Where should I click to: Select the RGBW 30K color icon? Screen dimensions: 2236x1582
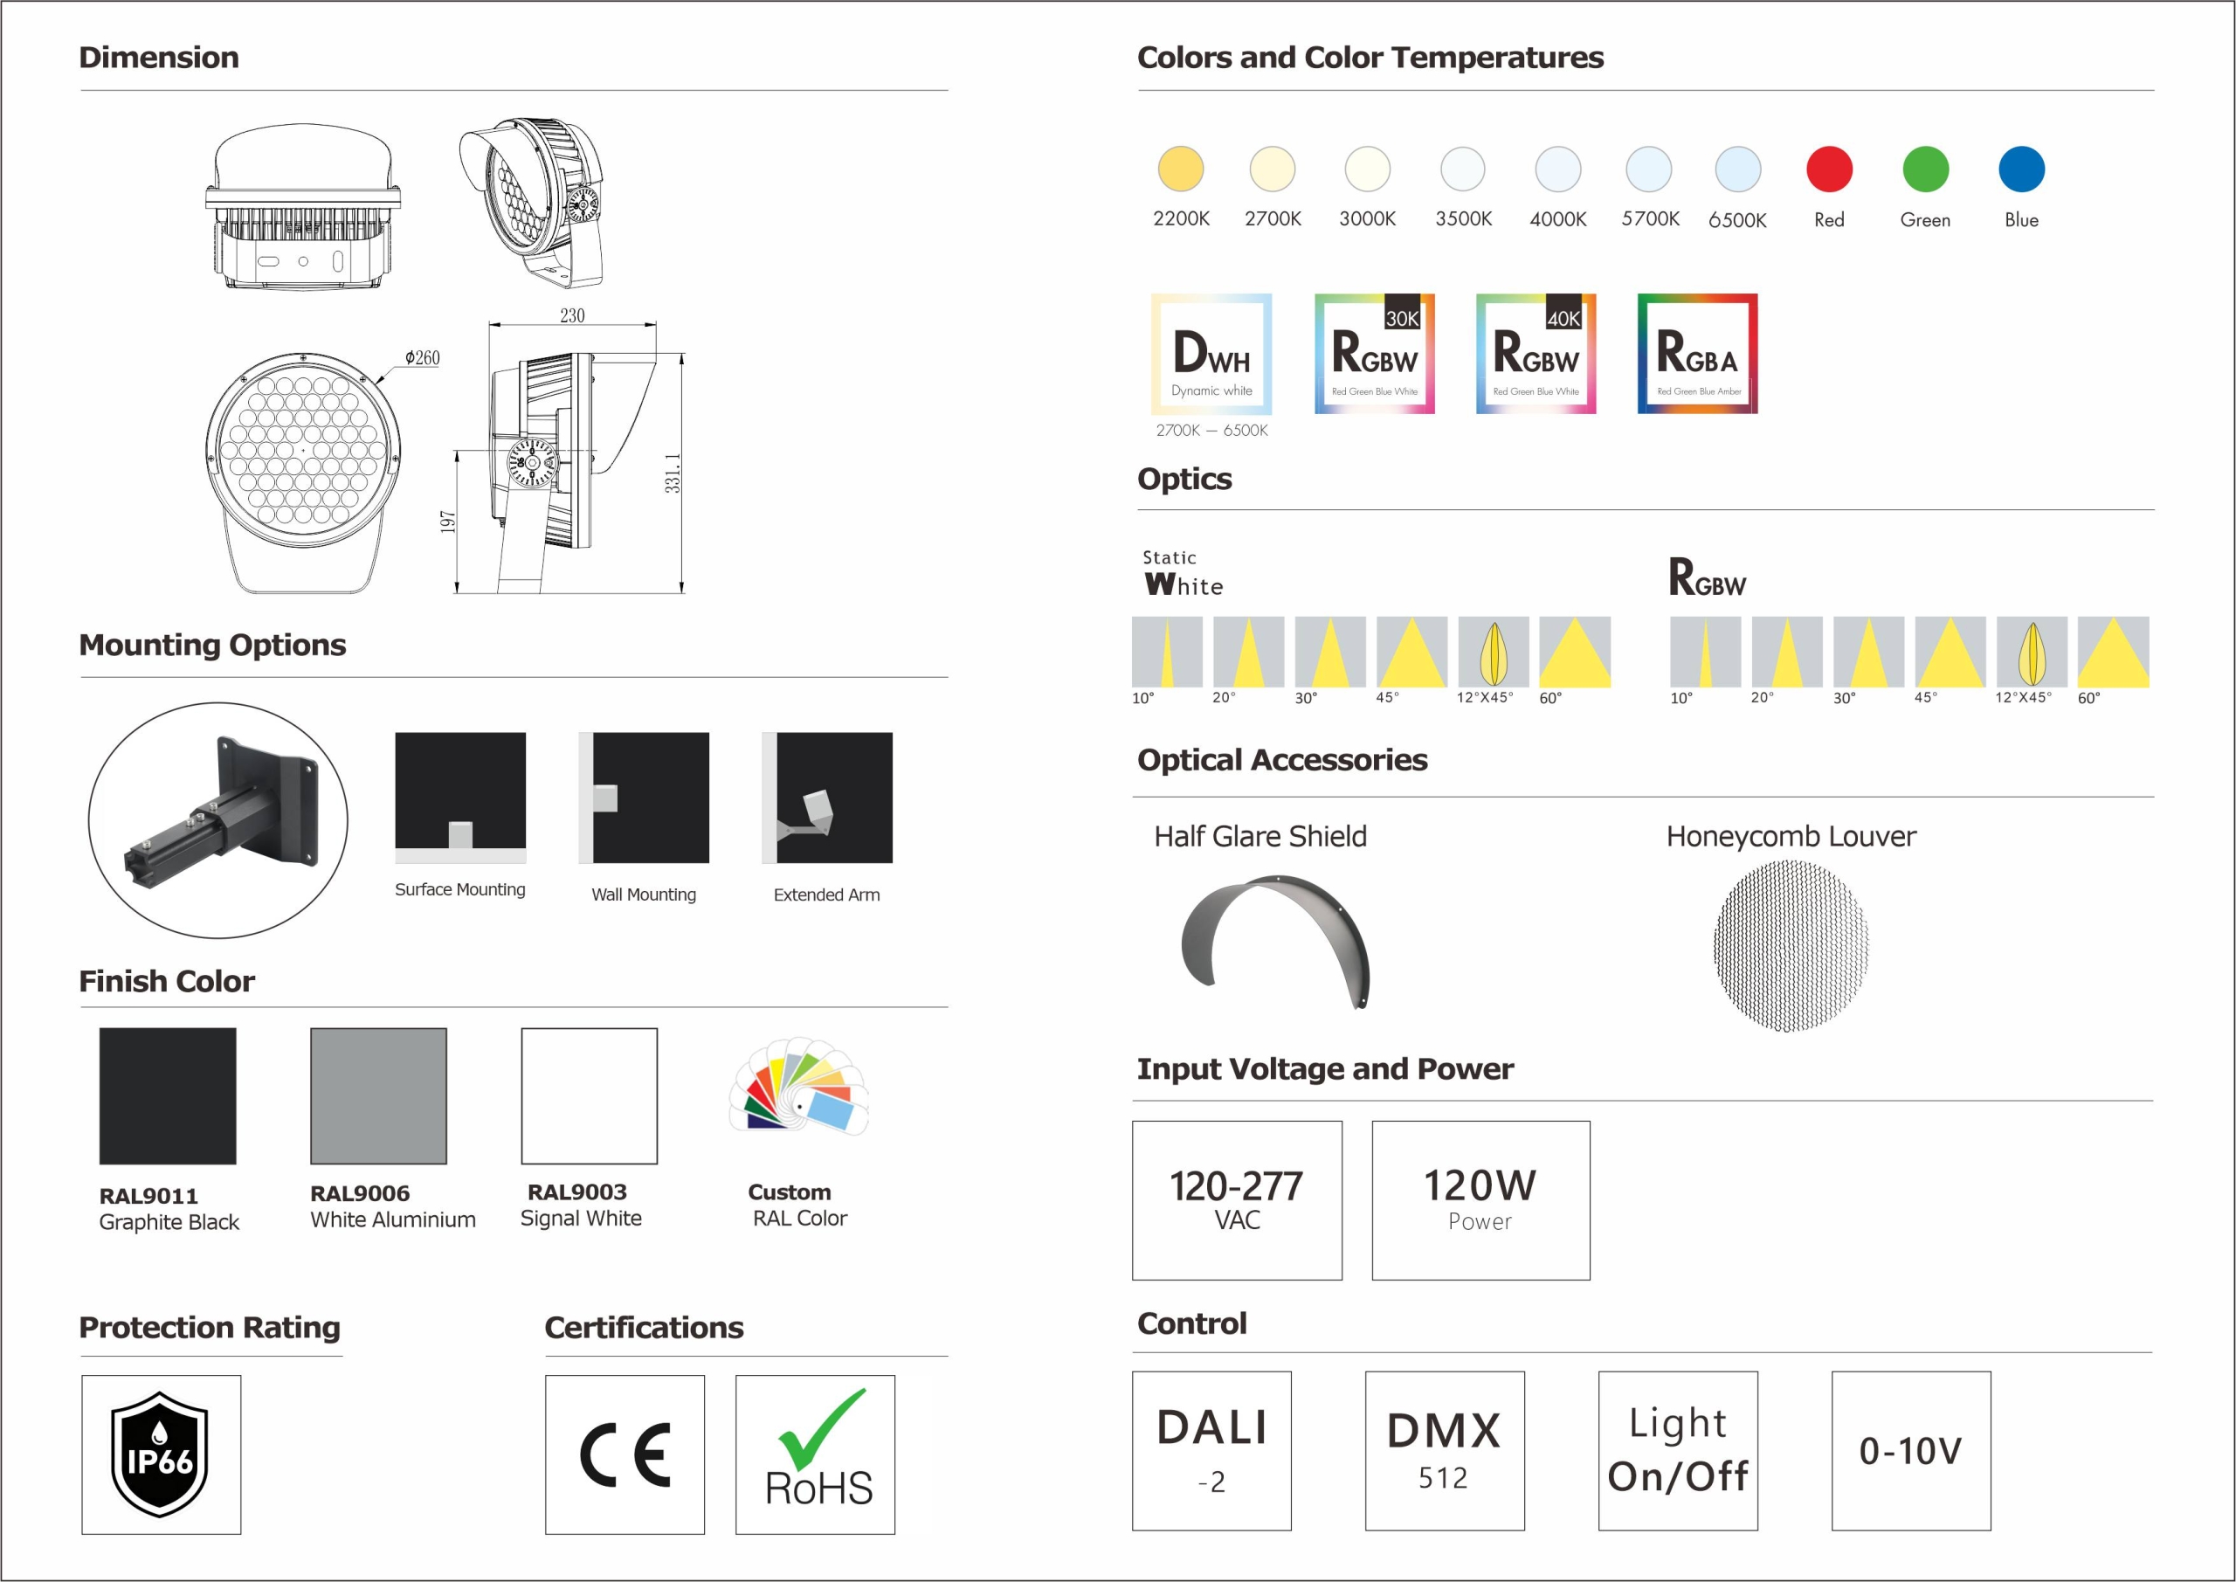point(1374,355)
